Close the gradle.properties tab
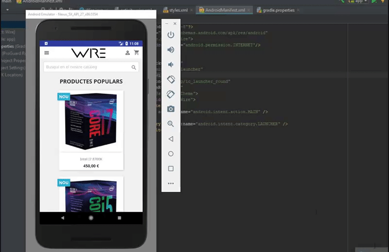This screenshot has width=389, height=252. tap(298, 10)
